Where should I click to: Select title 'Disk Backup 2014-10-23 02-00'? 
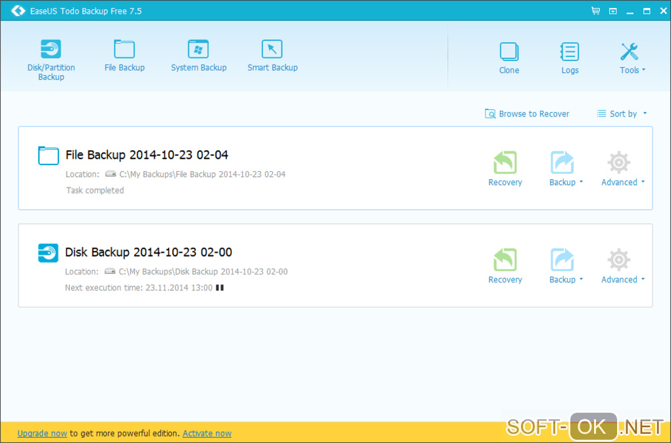149,252
